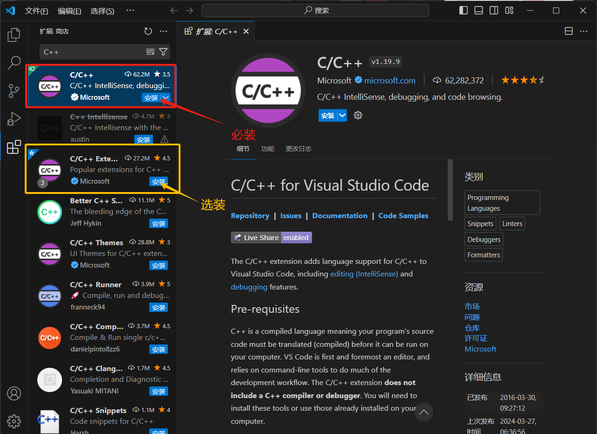This screenshot has width=597, height=434.
Task: Install the C/C++ Compile Run extension
Action: (x=159, y=349)
